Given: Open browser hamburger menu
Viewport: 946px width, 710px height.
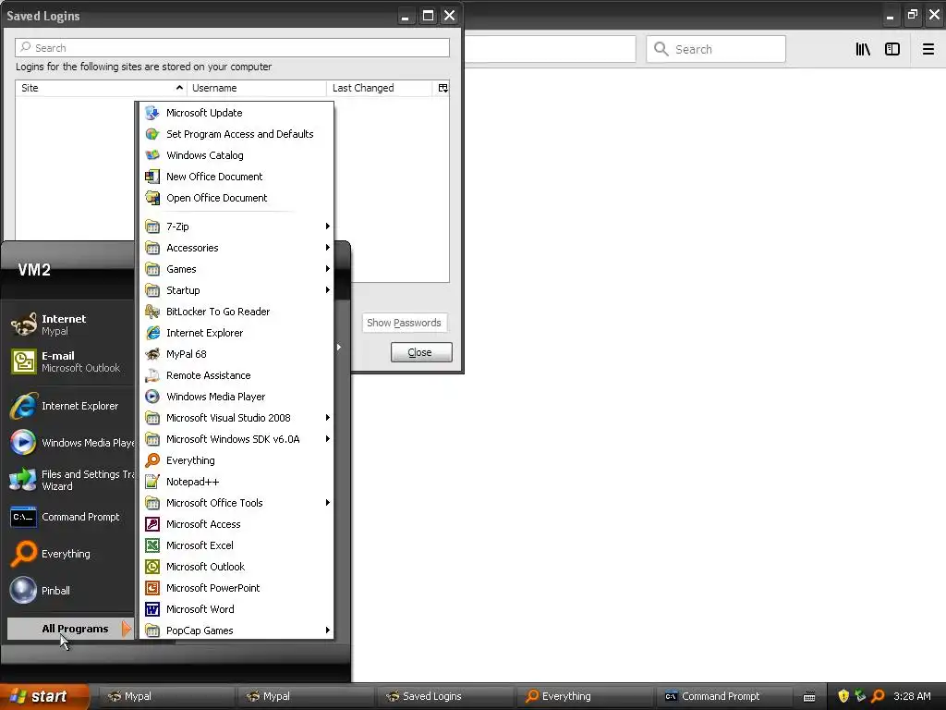Looking at the screenshot, I should 928,49.
